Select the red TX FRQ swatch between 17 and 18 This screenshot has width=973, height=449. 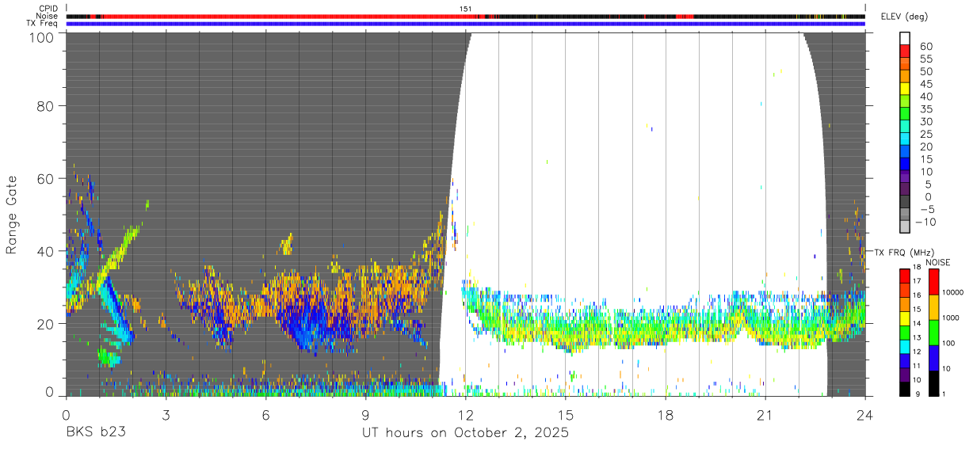click(x=905, y=275)
